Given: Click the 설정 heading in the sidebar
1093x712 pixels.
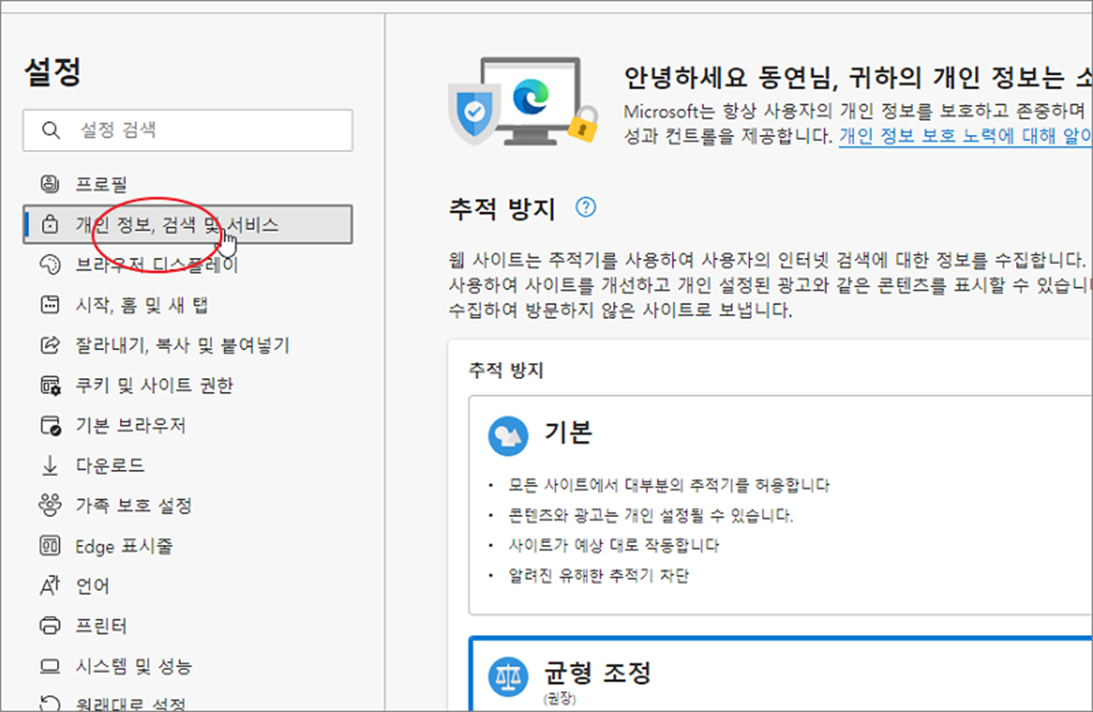Looking at the screenshot, I should pyautogui.click(x=52, y=73).
